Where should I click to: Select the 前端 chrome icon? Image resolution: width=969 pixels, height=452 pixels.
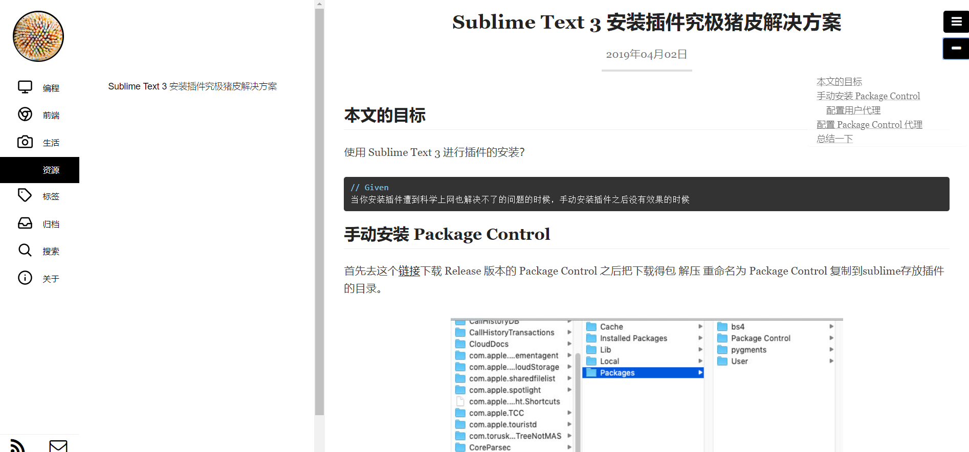25,114
